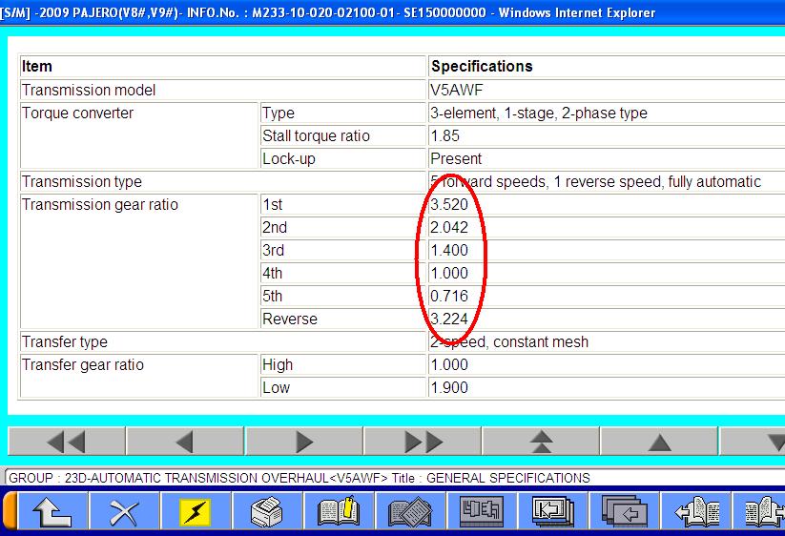785x536 pixels.
Task: Click the crossed tools icon
Action: (x=124, y=511)
